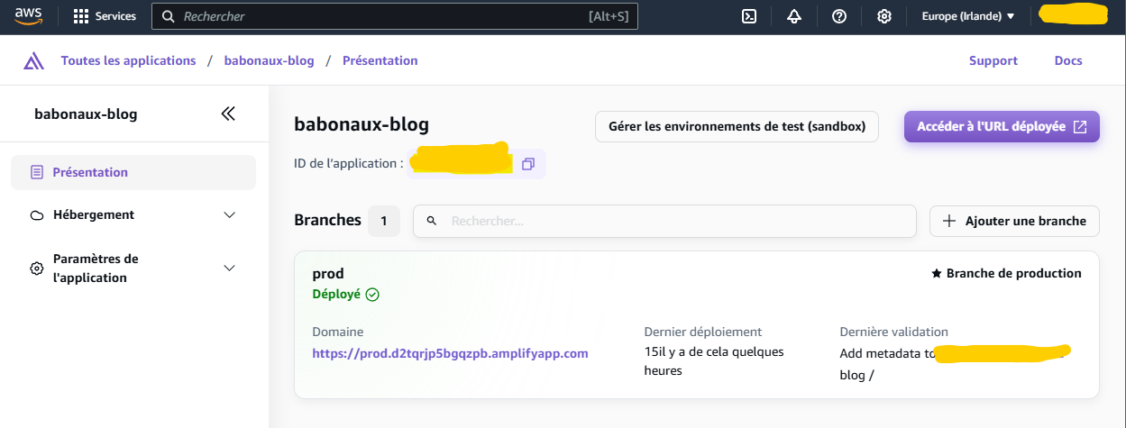Open the settings gear in top bar

click(x=884, y=16)
